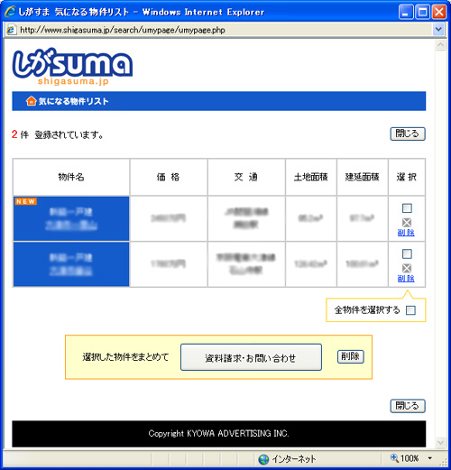Viewport: 451px width, 470px height.
Task: Click the しがsuma logo
Action: (72, 66)
